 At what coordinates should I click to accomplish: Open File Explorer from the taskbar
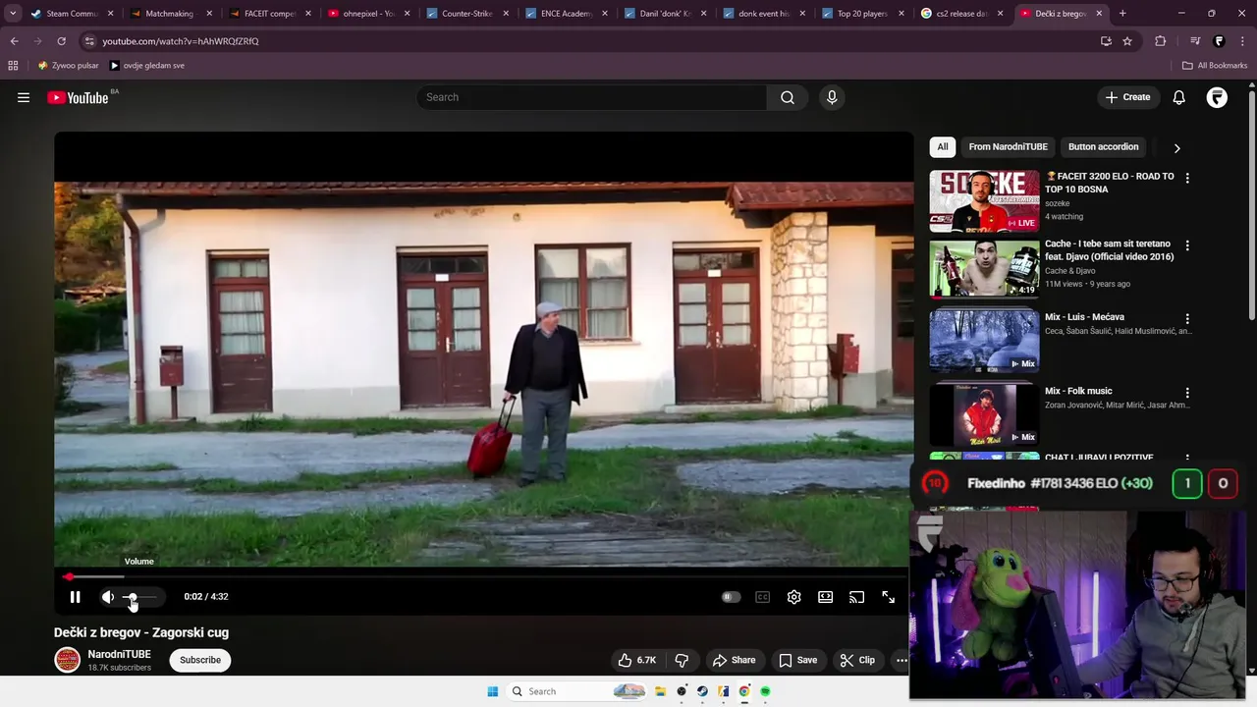[x=661, y=691]
